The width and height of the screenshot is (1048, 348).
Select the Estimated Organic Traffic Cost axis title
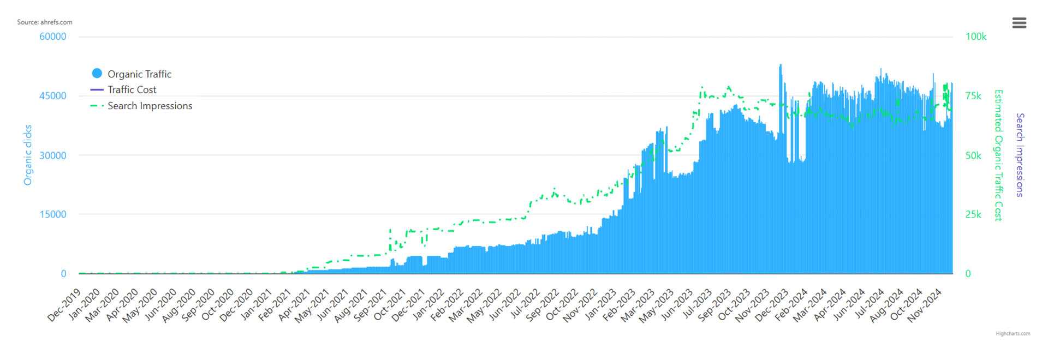click(998, 155)
